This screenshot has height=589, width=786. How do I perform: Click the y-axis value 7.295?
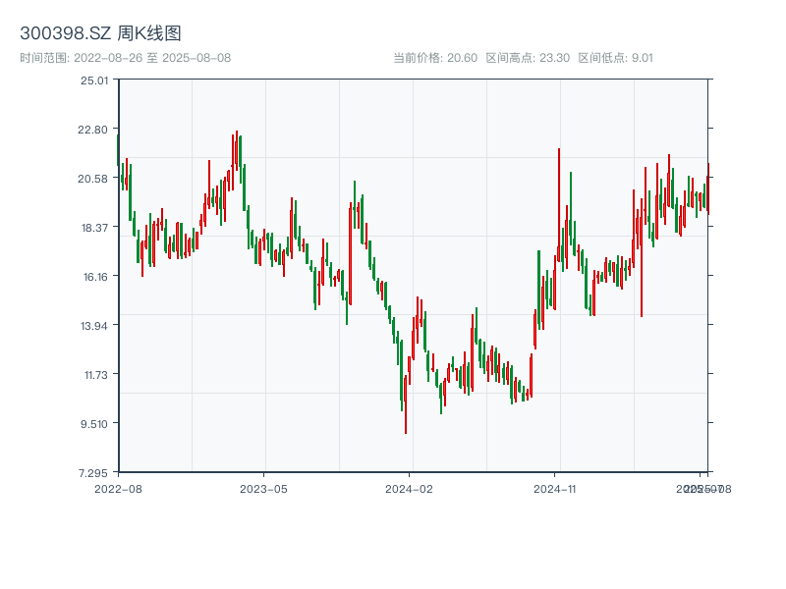point(93,473)
